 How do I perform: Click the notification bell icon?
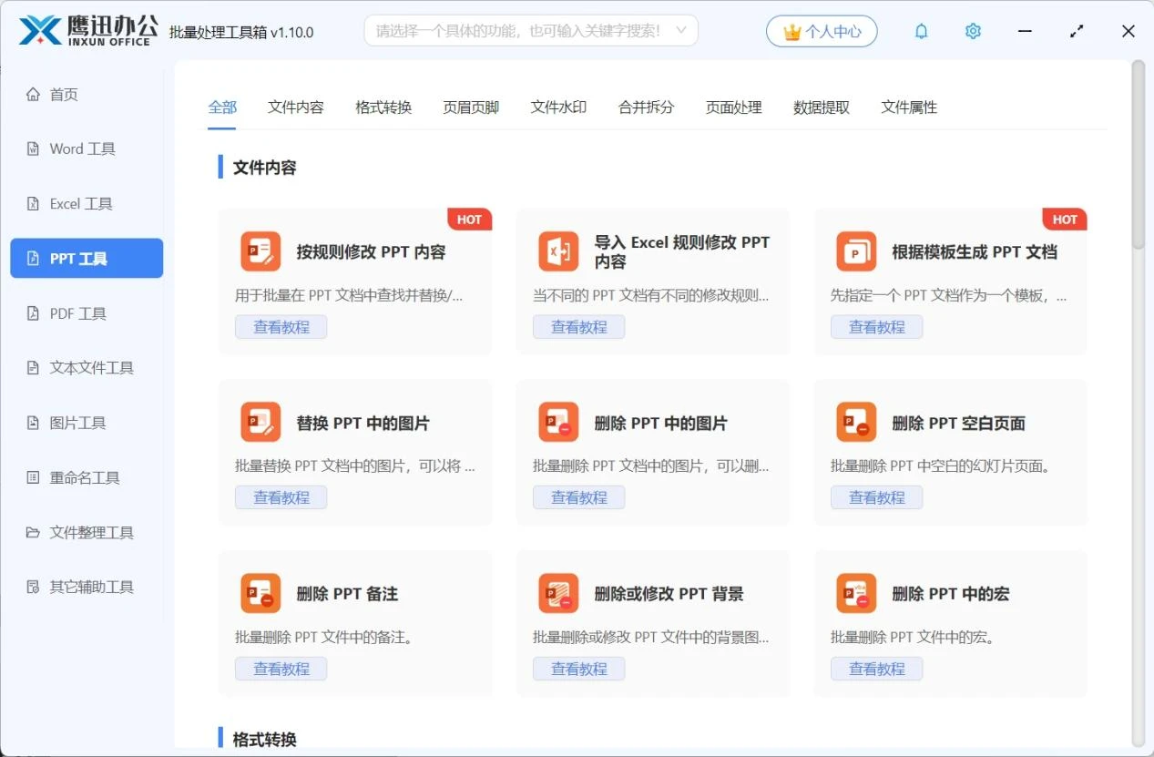point(922,31)
